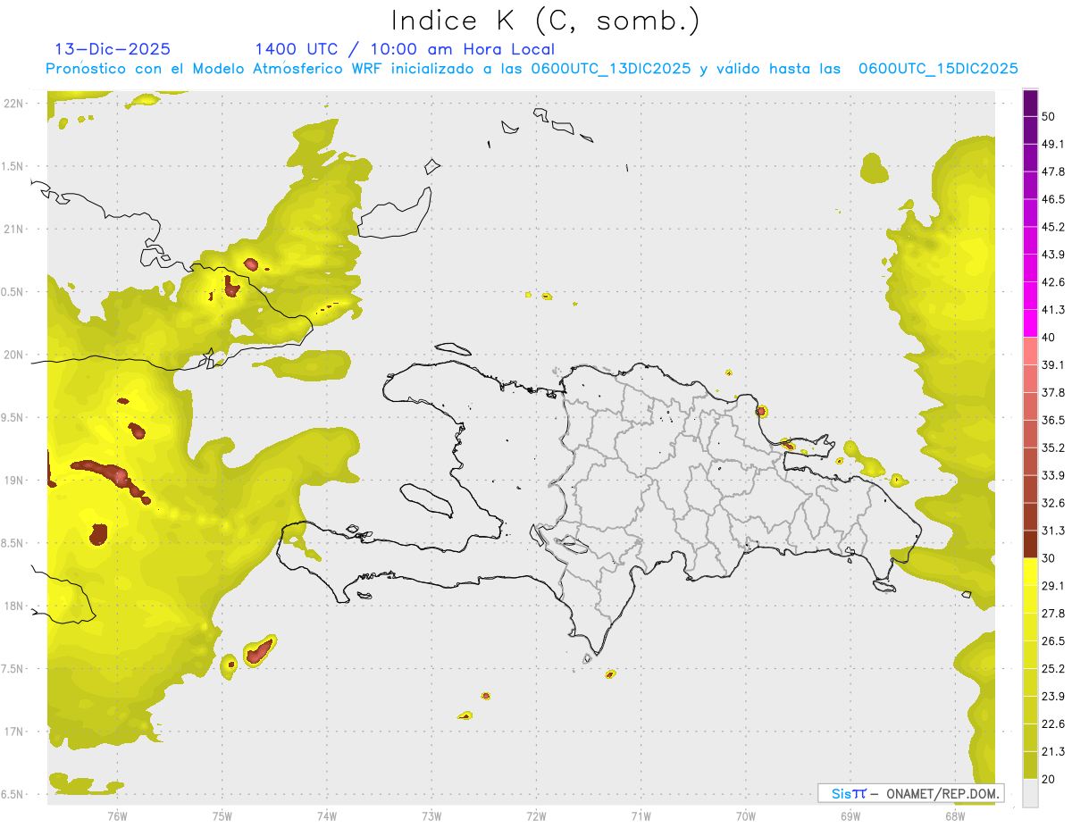
Task: Click the "25.2" color scale value
Action: tap(1052, 669)
